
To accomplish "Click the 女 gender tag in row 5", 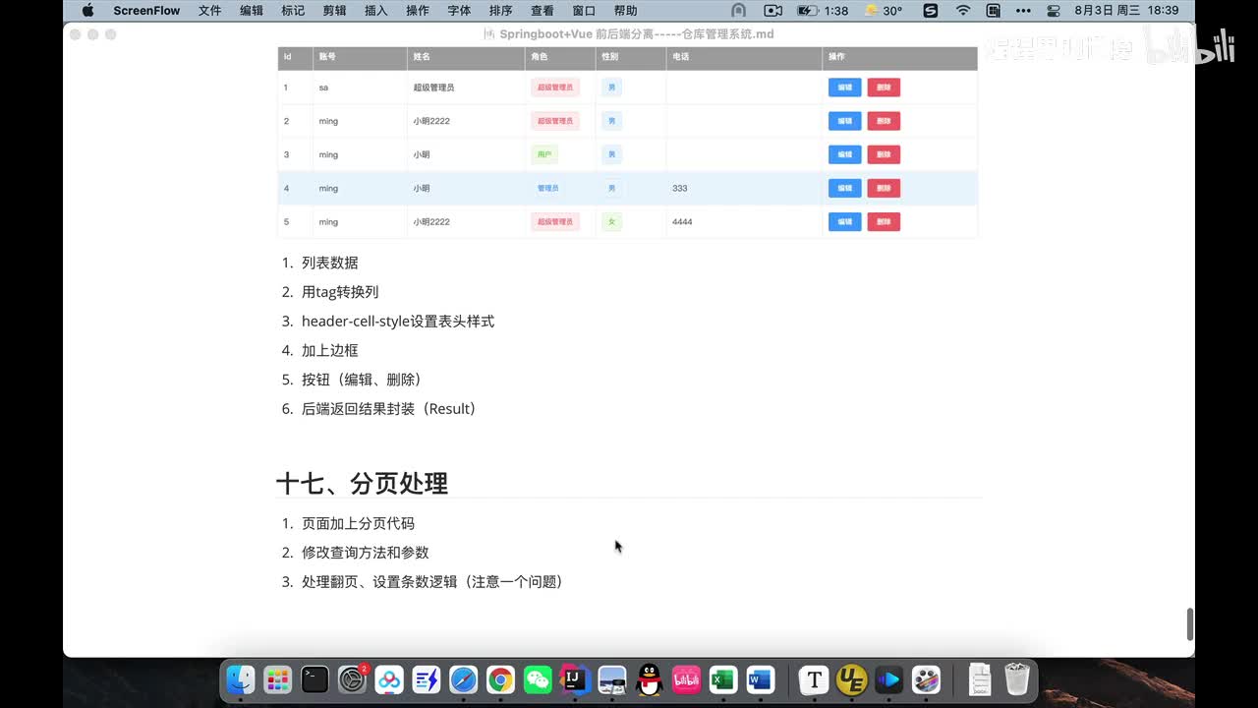I will coord(611,221).
